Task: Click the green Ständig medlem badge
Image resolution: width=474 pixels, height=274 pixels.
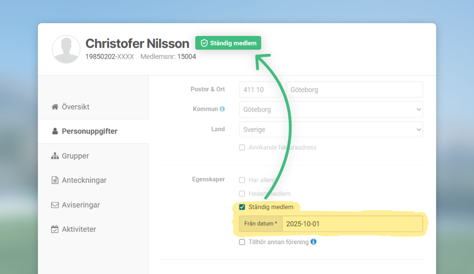Action: pos(228,43)
